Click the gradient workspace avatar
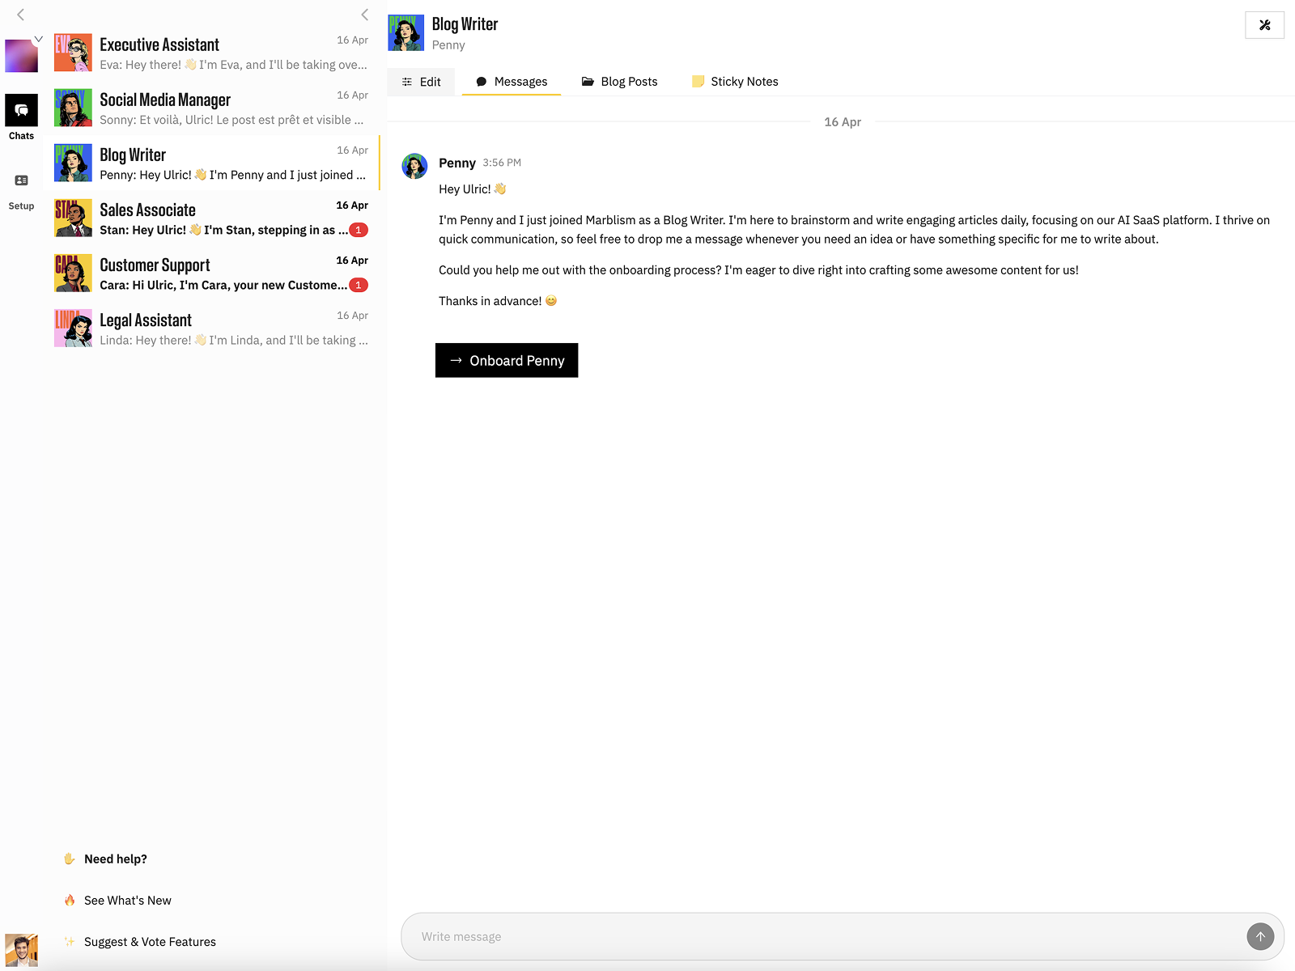1295x971 pixels. click(21, 55)
